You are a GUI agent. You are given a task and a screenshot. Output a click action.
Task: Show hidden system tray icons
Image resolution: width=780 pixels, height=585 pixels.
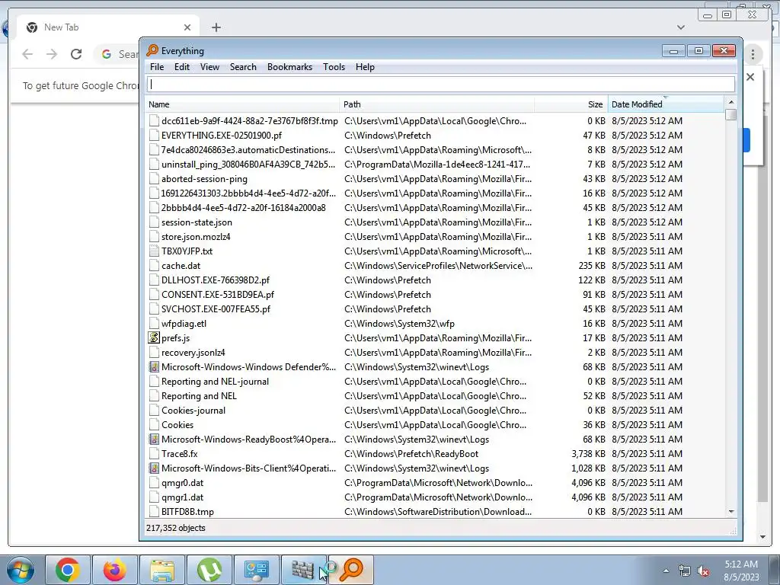tap(666, 571)
